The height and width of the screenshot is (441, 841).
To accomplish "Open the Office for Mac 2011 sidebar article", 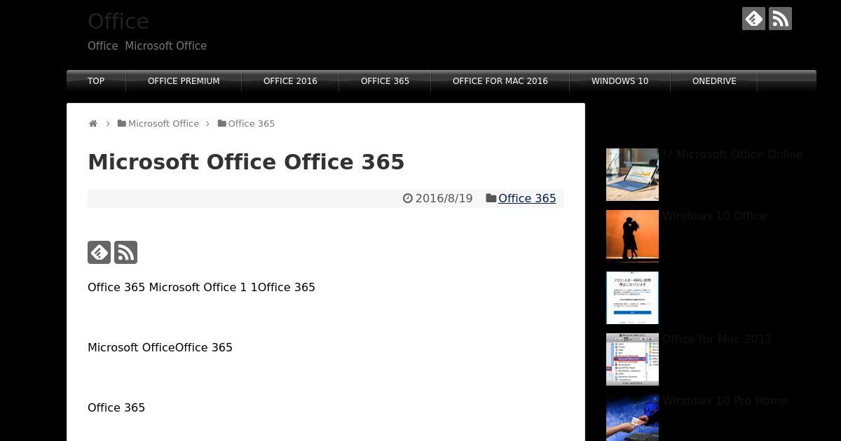I will (x=717, y=339).
